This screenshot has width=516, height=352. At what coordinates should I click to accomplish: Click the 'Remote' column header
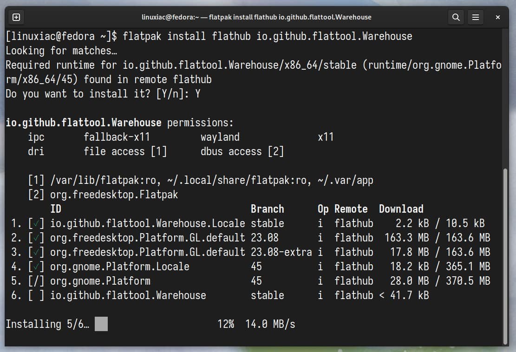coord(351,209)
